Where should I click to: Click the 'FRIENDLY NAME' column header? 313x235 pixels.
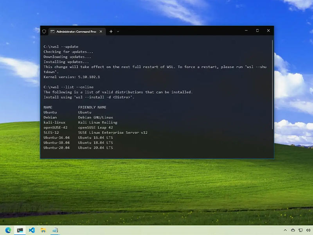coord(92,107)
